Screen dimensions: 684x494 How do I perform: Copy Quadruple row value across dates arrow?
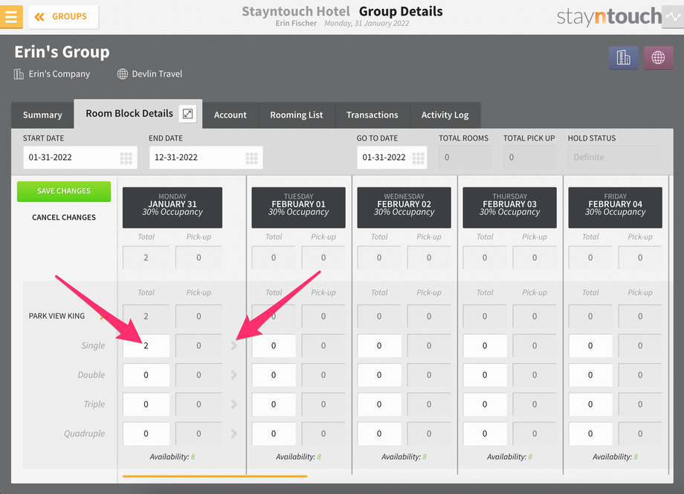[234, 434]
